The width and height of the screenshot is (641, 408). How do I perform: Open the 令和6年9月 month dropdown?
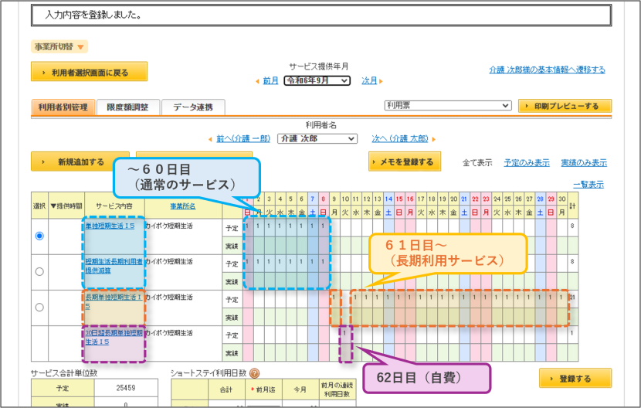[x=317, y=80]
